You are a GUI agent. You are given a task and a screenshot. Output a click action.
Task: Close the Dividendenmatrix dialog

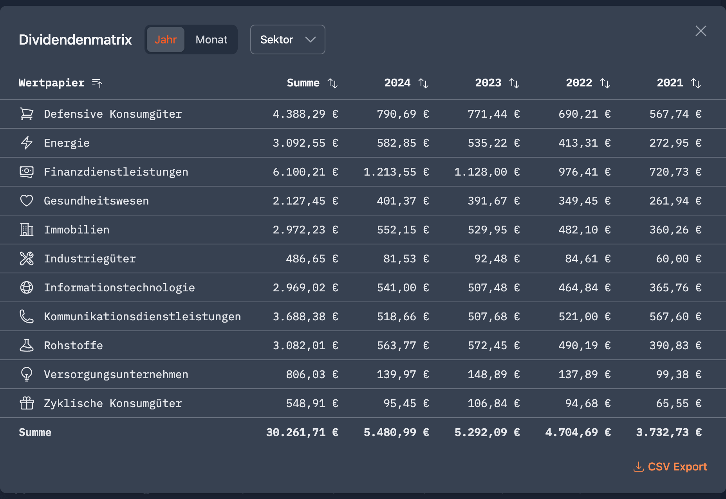(x=701, y=31)
